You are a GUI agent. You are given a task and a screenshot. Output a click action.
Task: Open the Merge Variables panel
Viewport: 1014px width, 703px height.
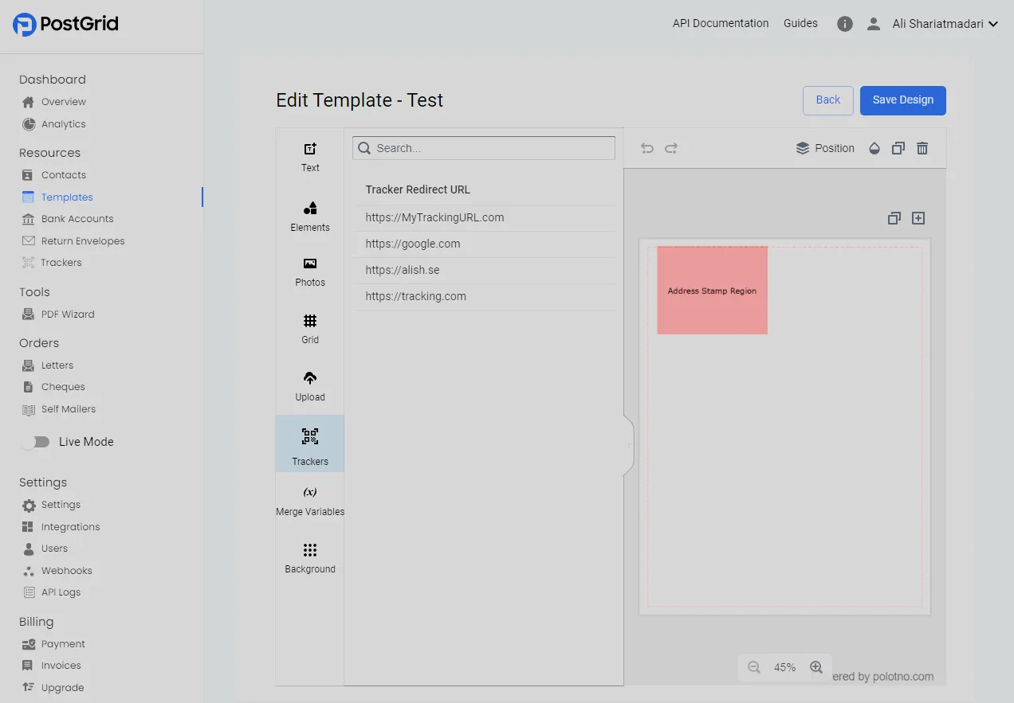310,500
